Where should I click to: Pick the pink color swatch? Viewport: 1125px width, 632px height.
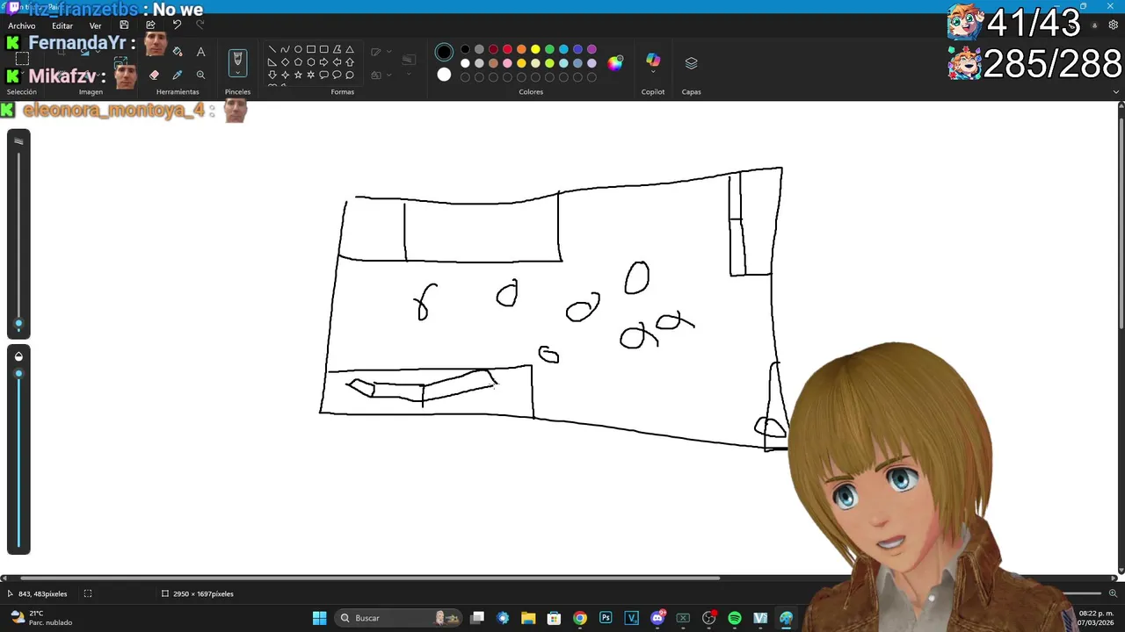[x=507, y=63]
